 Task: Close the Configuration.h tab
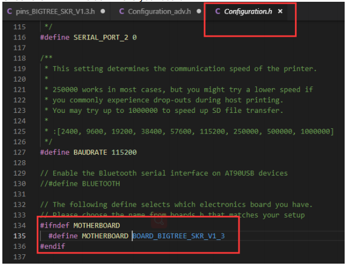point(280,11)
